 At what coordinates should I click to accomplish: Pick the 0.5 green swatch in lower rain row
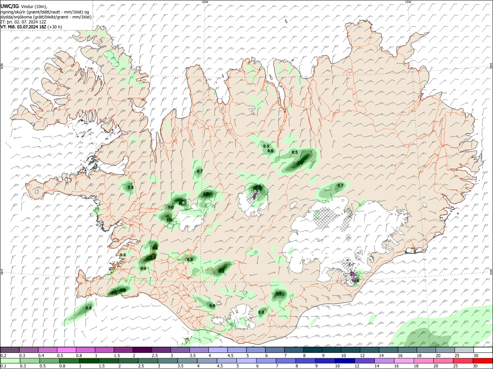coord(49,361)
